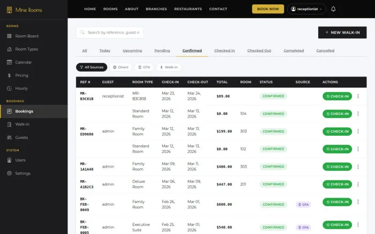
Task: Switch to the All tab
Action: pyautogui.click(x=85, y=51)
